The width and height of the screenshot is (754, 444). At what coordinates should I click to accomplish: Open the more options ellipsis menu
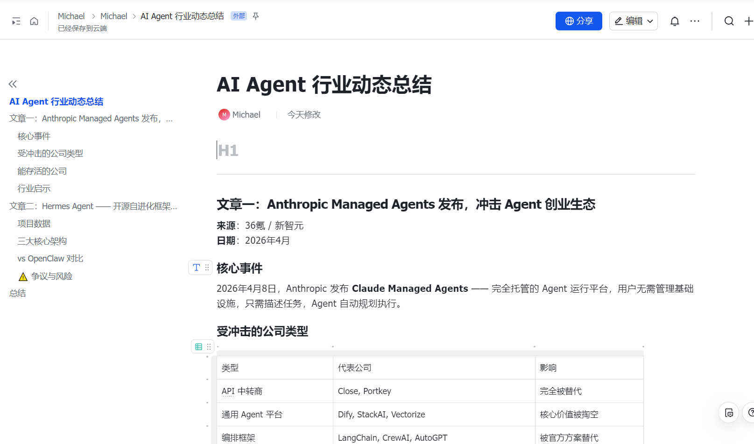[695, 21]
